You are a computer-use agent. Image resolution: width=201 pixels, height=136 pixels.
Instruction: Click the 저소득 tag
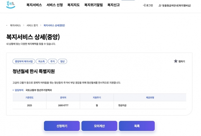(42, 61)
